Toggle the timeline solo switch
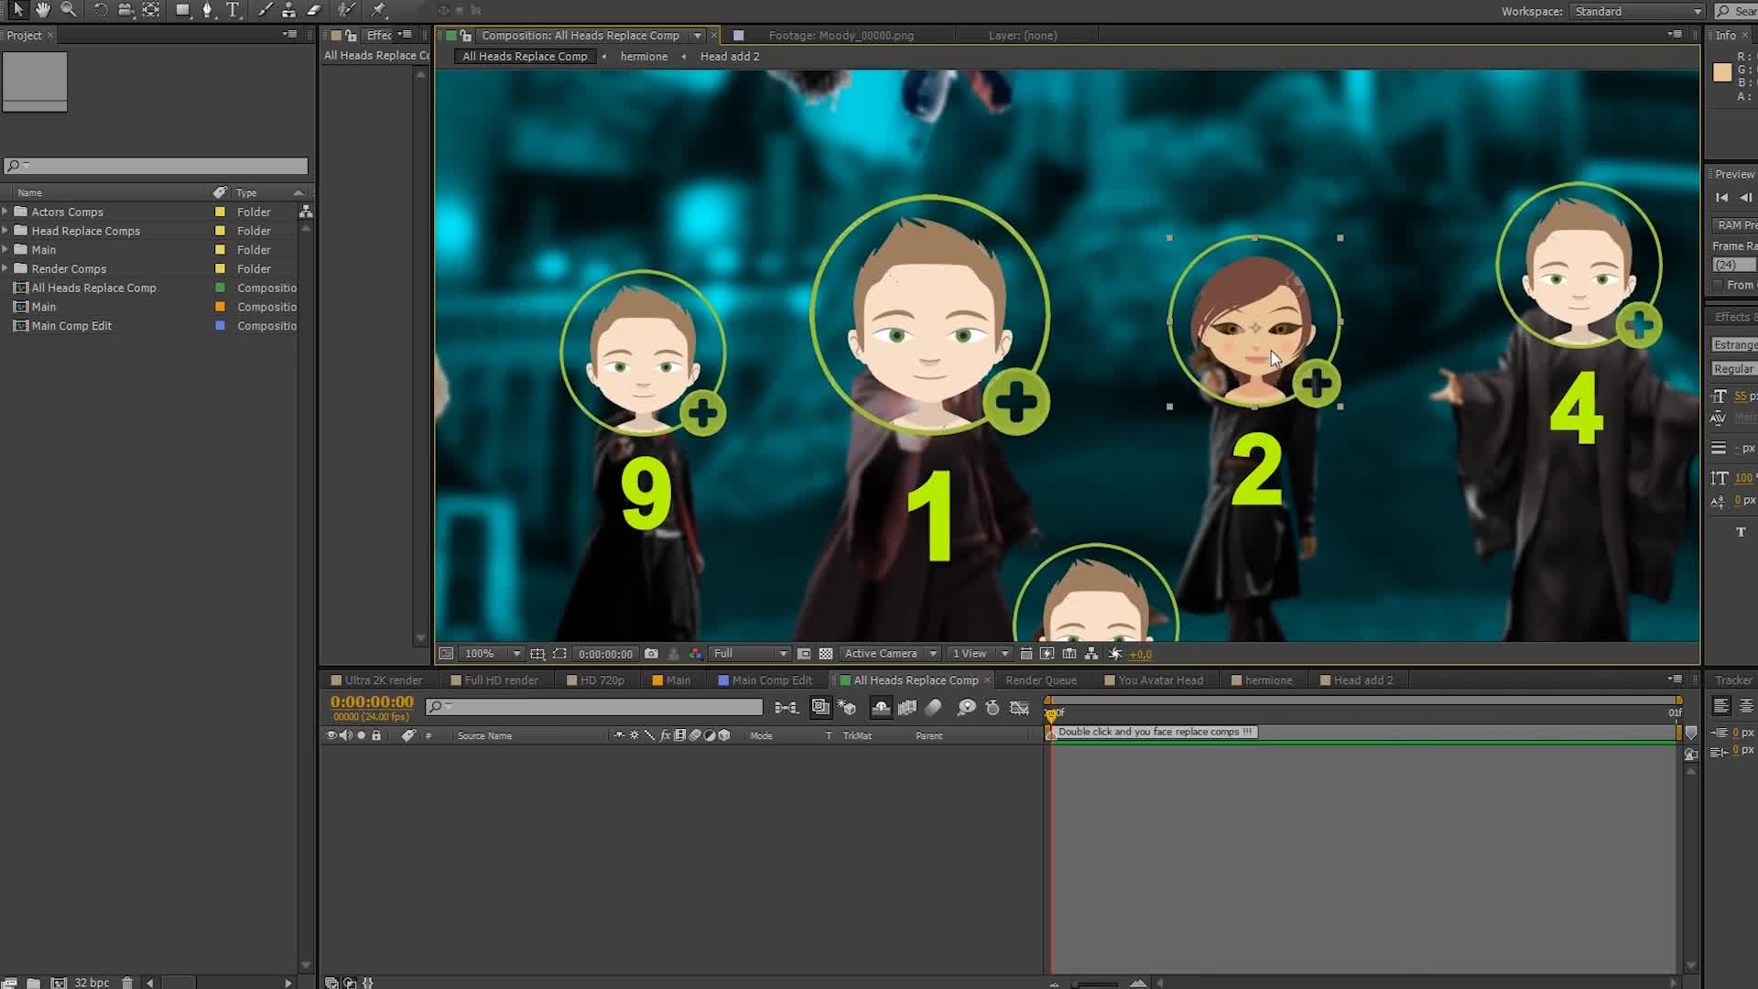 [361, 736]
